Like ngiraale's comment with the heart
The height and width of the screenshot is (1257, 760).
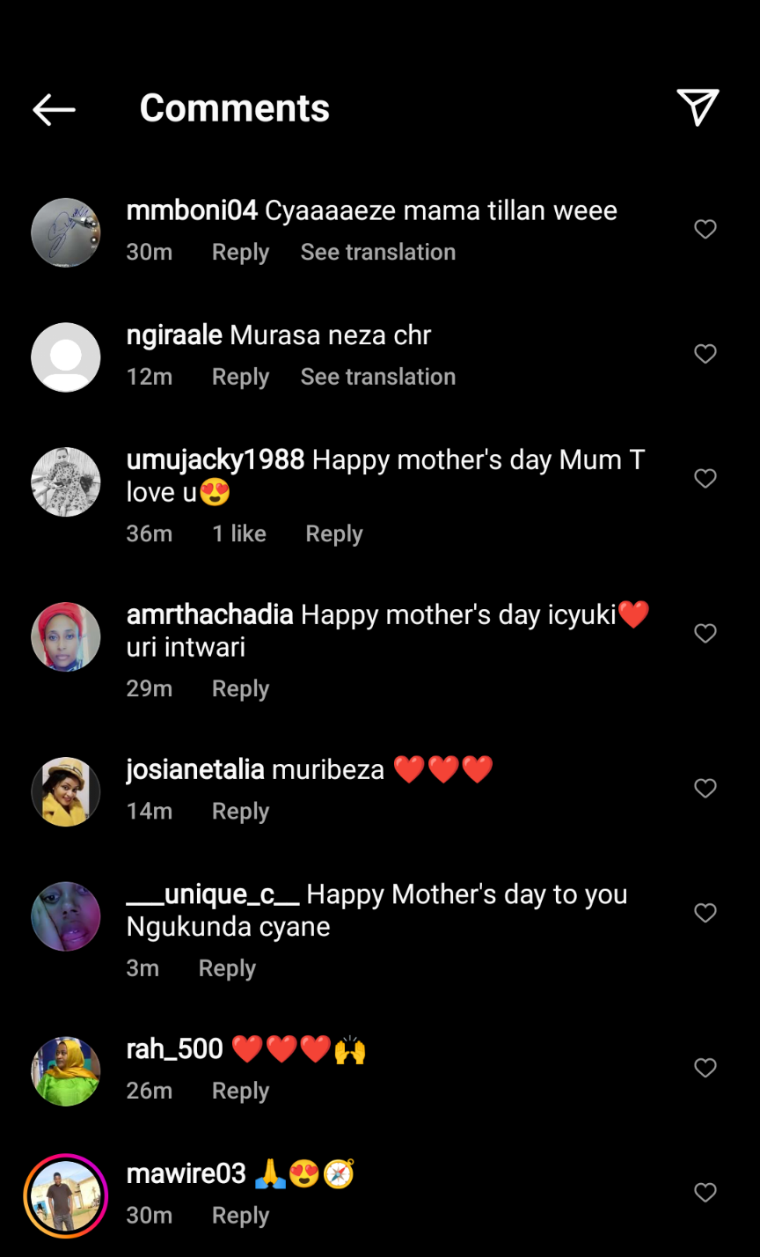click(705, 354)
